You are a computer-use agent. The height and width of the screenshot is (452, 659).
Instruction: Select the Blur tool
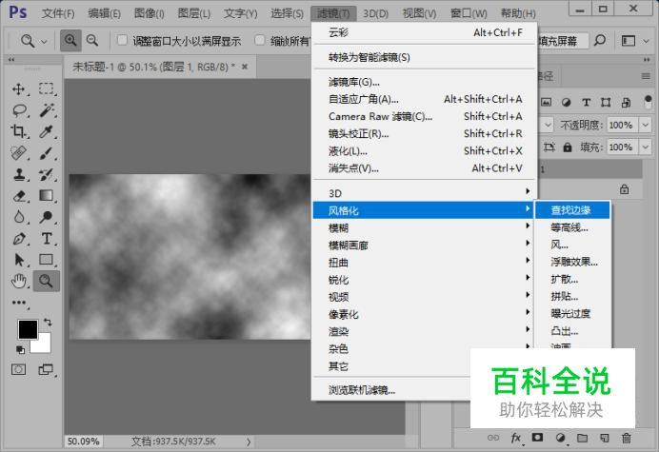[18, 217]
